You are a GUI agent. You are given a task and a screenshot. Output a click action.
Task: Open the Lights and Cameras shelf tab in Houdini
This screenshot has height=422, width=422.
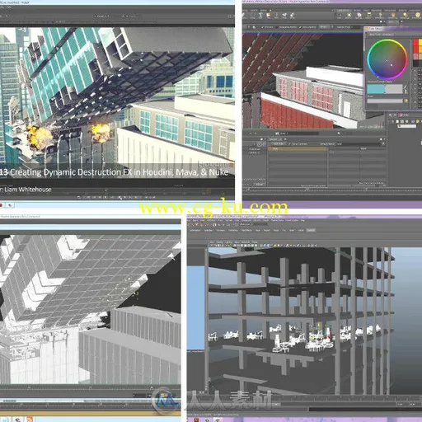344,11
